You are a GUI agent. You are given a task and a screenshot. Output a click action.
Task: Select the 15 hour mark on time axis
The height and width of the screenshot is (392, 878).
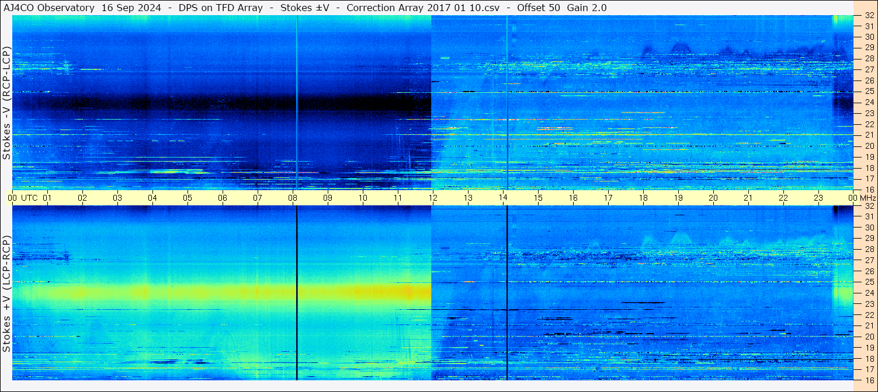click(538, 198)
